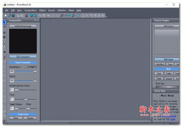Image resolution: width=182 pixels, height=127 pixels.
Task: Open the Selection menu
Action: [62, 10]
